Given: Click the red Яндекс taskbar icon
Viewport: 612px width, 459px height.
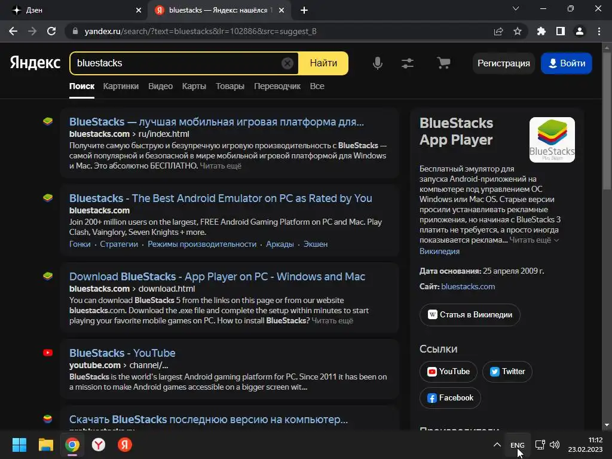Looking at the screenshot, I should pyautogui.click(x=125, y=445).
